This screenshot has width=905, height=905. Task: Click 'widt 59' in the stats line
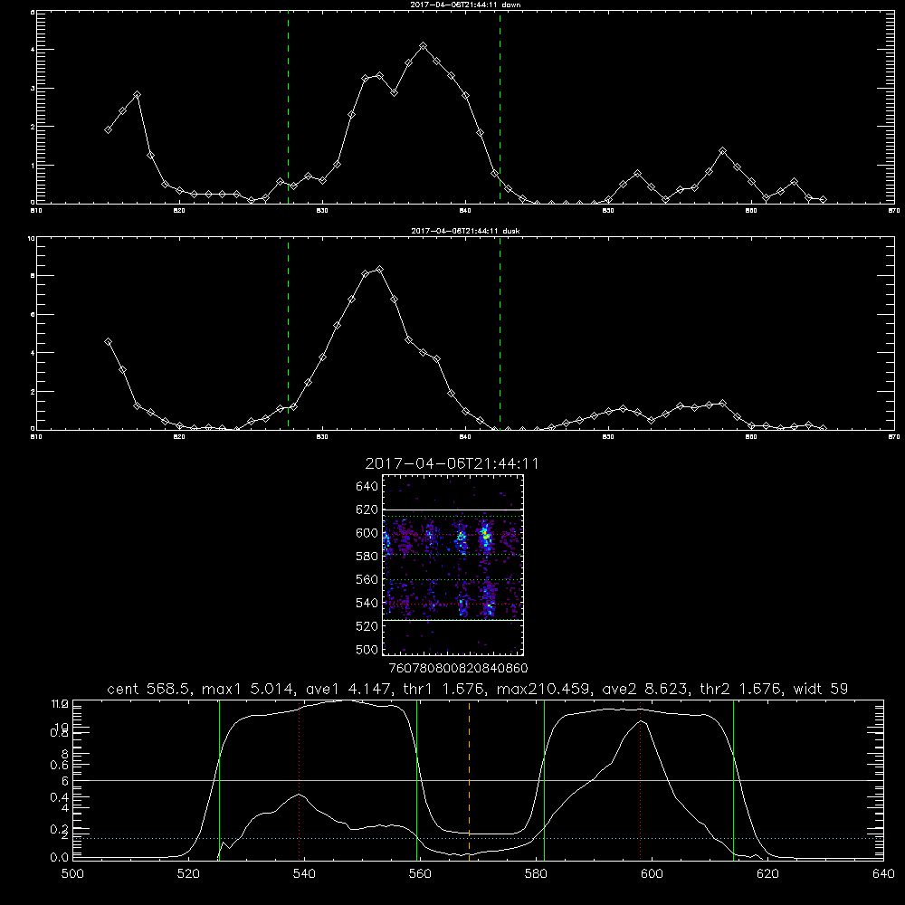click(821, 689)
